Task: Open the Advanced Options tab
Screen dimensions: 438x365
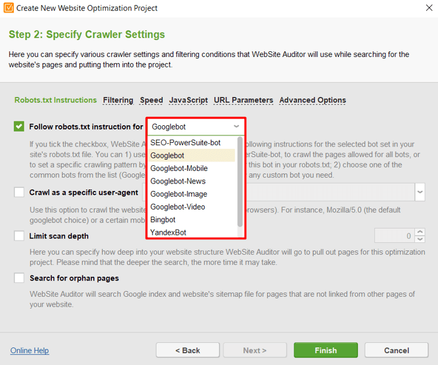Action: pyautogui.click(x=313, y=100)
